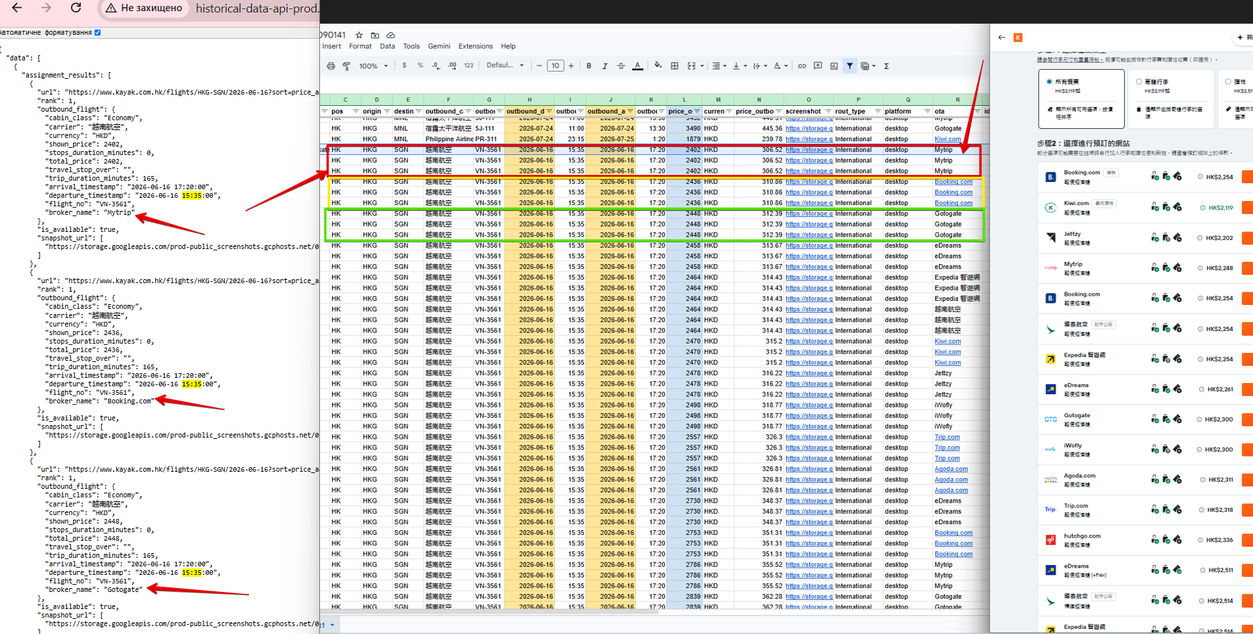Format selection as percent
The image size is (1253, 634).
420,66
